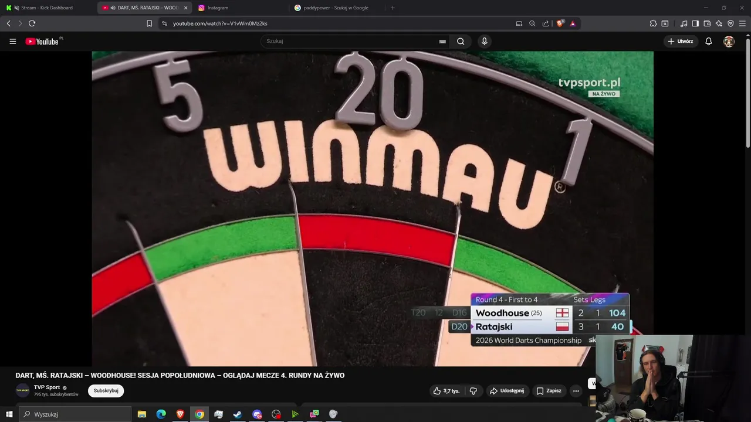751x422 pixels.
Task: Launch Microsoft Edge from the taskbar
Action: (x=161, y=414)
